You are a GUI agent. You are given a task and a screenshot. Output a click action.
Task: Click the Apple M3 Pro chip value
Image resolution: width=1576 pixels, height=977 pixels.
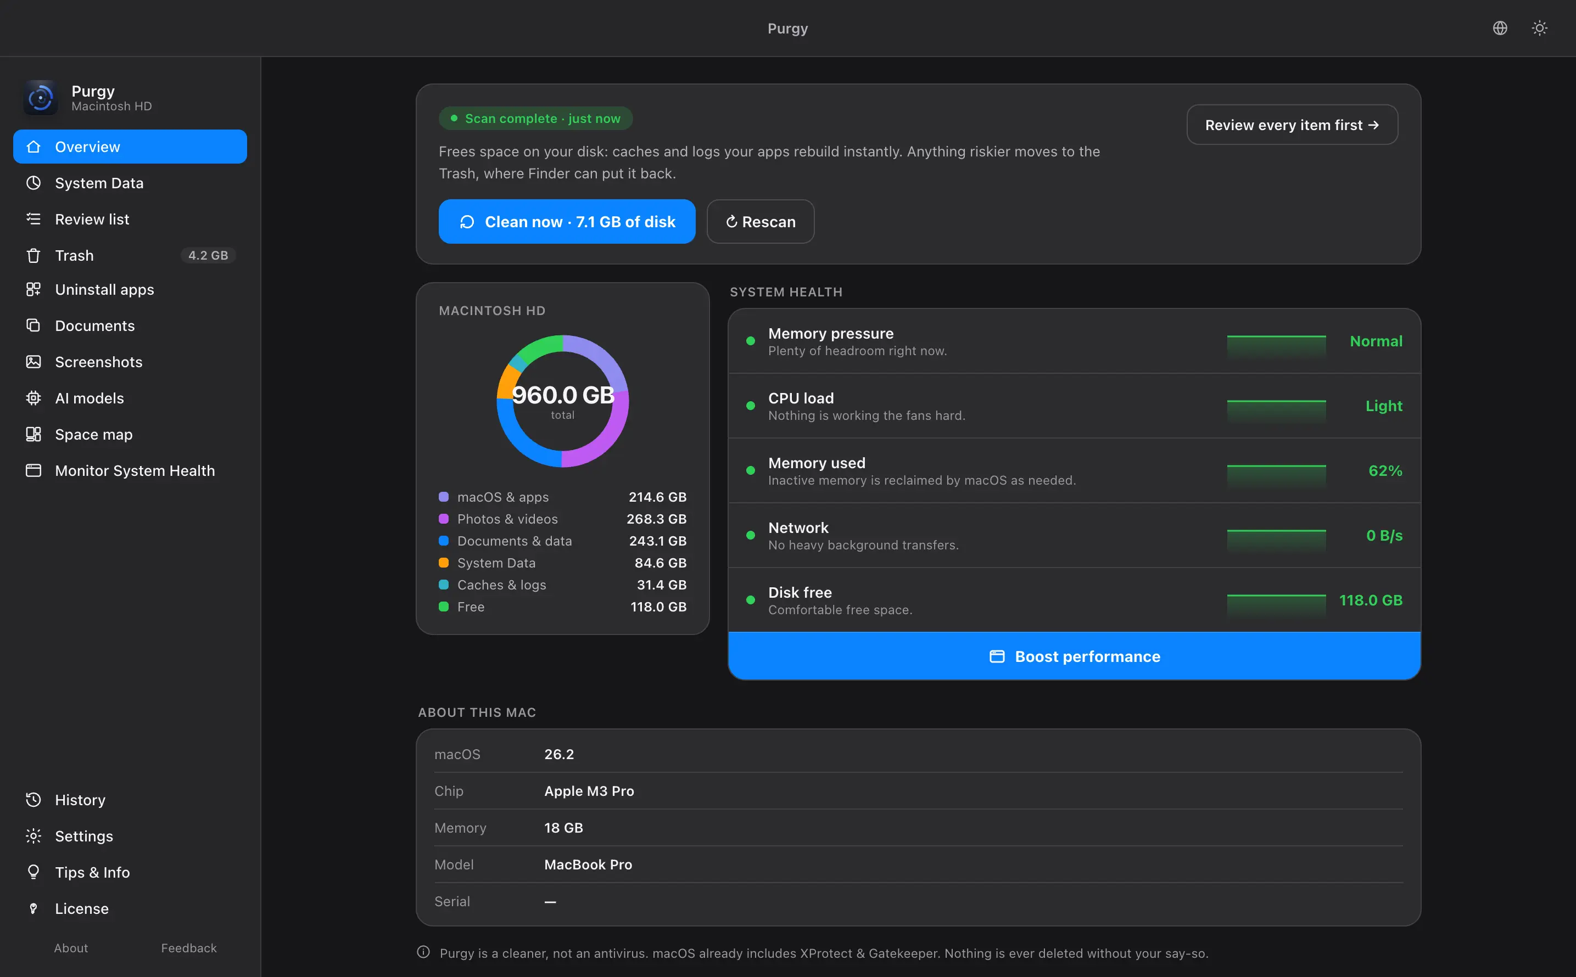click(589, 791)
